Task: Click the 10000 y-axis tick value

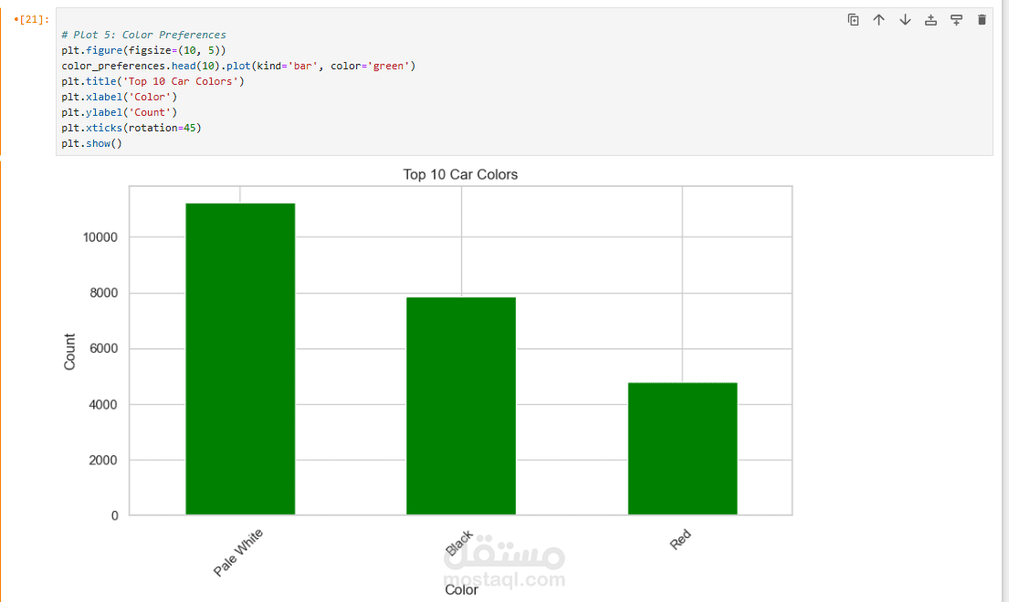Action: (x=100, y=237)
